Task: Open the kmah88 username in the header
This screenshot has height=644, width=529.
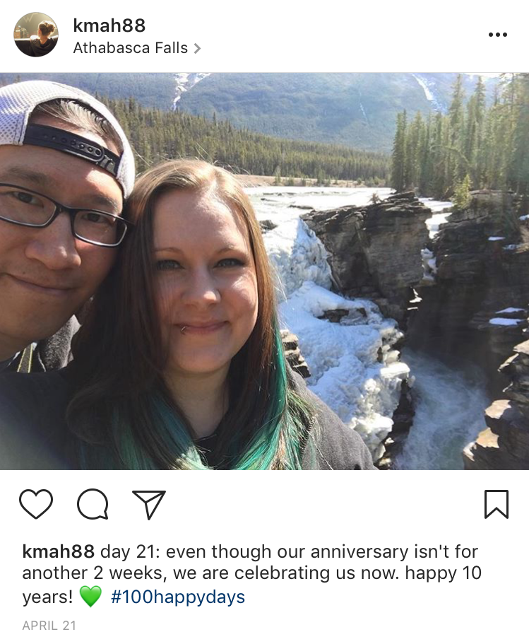Action: [x=109, y=25]
